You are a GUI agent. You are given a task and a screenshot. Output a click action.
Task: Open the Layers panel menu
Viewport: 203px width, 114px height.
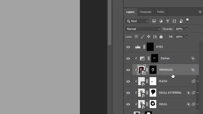[x=200, y=12]
